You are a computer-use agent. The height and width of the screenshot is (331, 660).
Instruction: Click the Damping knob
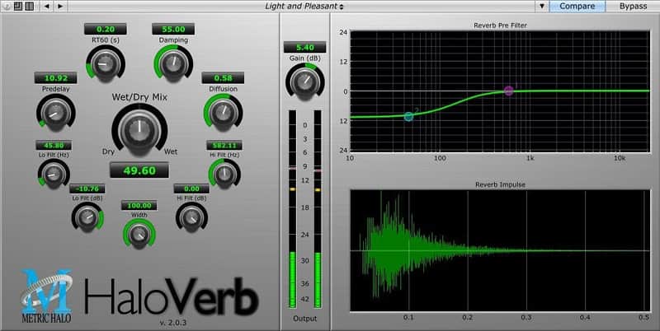[173, 64]
